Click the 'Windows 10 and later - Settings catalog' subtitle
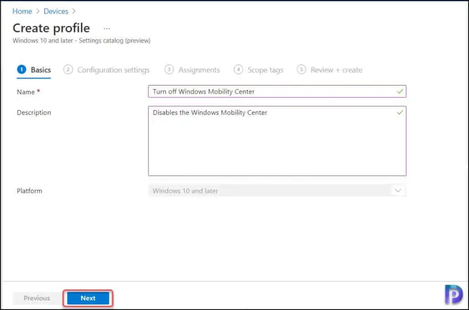Image resolution: width=469 pixels, height=310 pixels. (82, 41)
